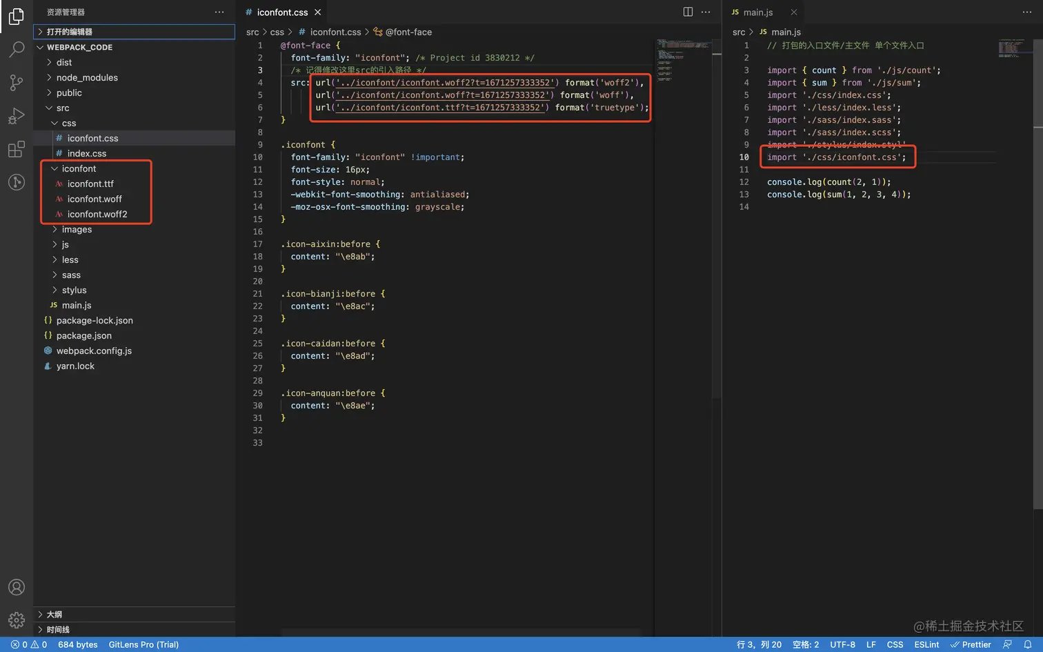Open iconfont.woff2 font file
The image size is (1043, 652).
(97, 214)
